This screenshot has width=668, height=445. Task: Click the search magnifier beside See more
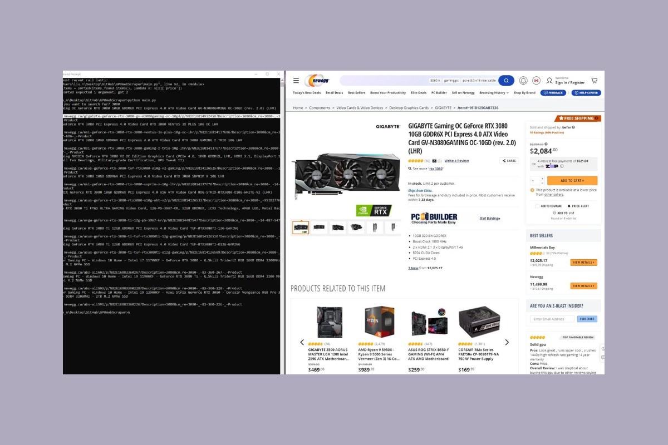coord(410,168)
